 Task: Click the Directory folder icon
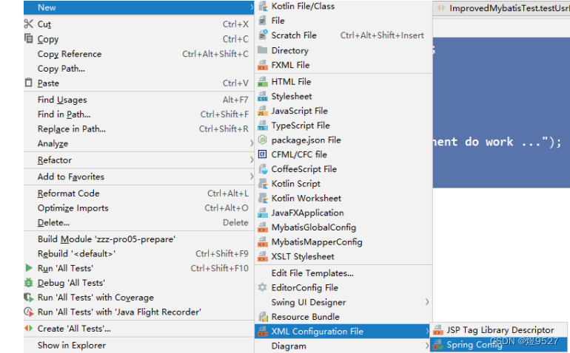(262, 49)
